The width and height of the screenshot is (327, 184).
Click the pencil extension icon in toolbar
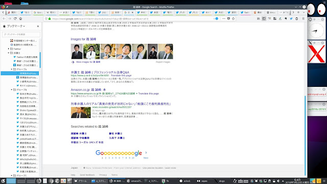click(x=281, y=18)
